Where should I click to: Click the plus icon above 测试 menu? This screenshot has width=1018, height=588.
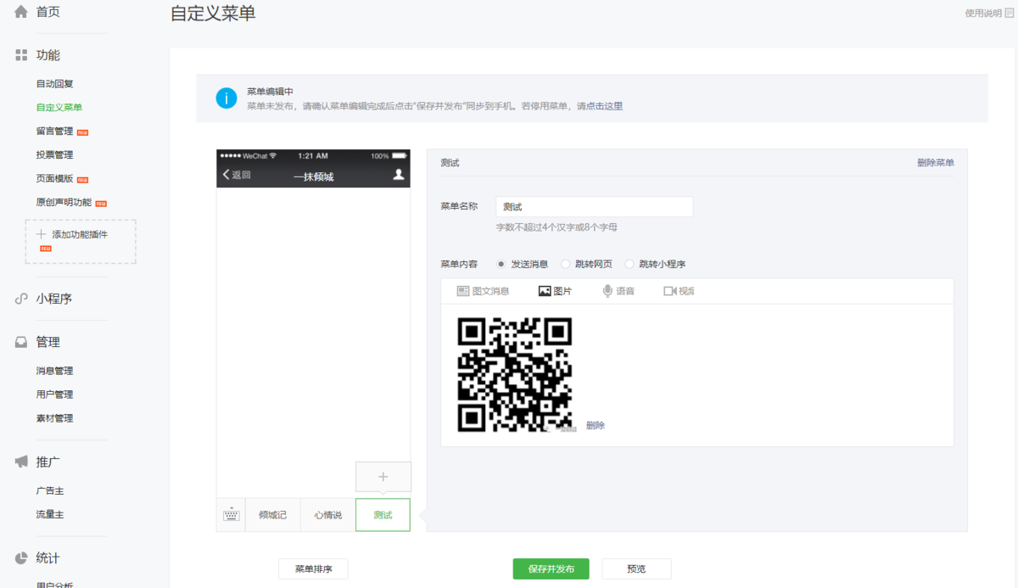(x=383, y=477)
